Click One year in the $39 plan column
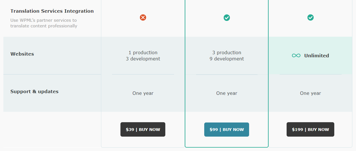 143,93
